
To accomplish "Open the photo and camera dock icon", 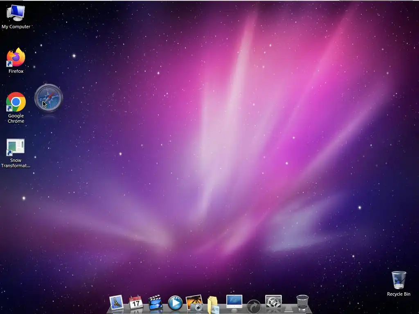I will (194, 303).
